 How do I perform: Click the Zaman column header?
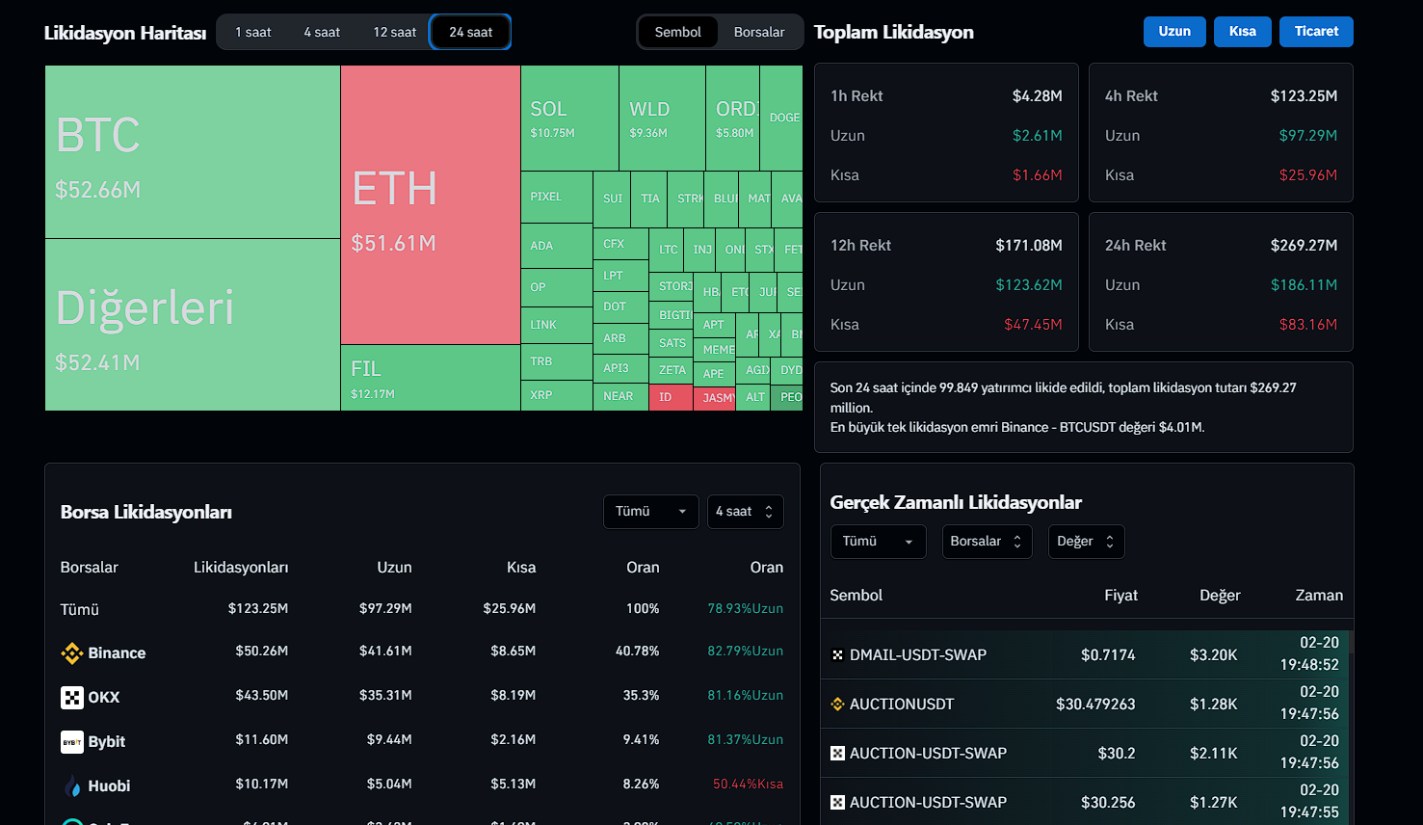tap(1318, 596)
